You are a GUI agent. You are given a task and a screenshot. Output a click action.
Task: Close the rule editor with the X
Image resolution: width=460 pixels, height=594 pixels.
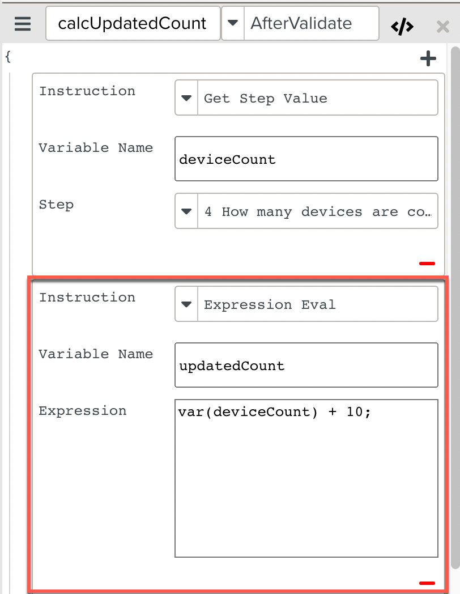coord(444,26)
